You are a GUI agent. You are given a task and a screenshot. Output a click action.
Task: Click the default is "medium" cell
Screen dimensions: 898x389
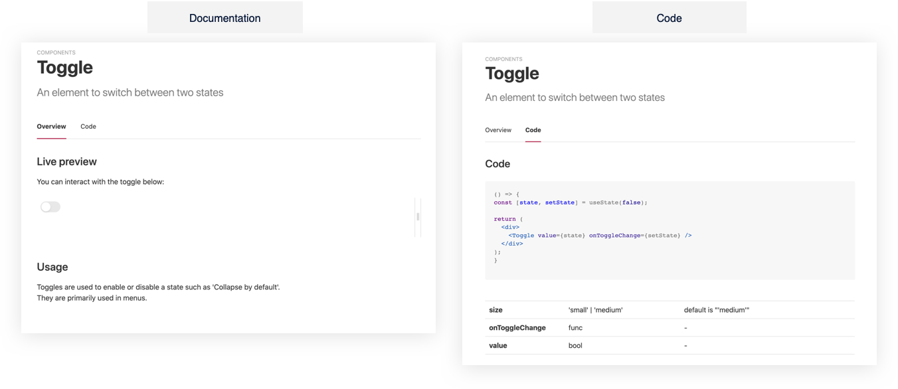(716, 310)
